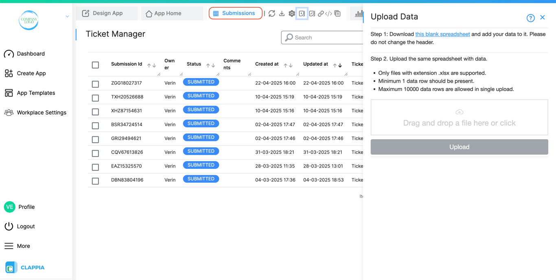The image size is (556, 280).
Task: Toggle the select-all checkbox in table header
Action: pyautogui.click(x=95, y=65)
